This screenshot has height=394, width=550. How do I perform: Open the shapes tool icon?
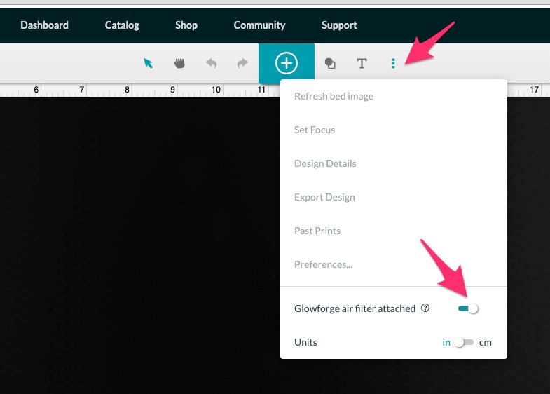click(330, 63)
